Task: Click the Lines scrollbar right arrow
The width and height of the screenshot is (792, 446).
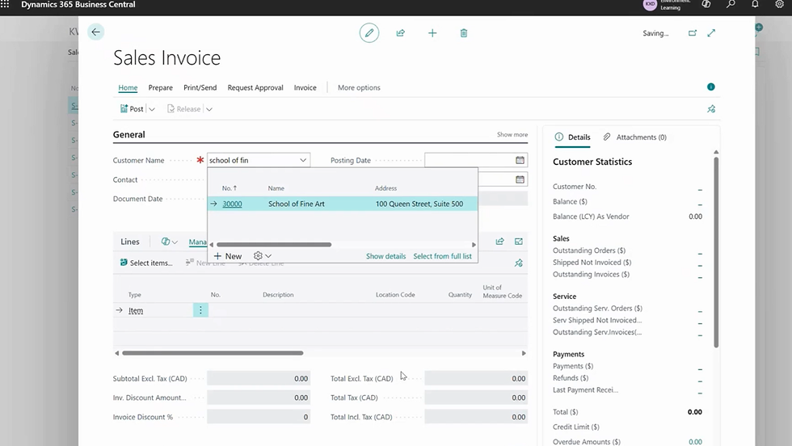Action: pyautogui.click(x=524, y=353)
